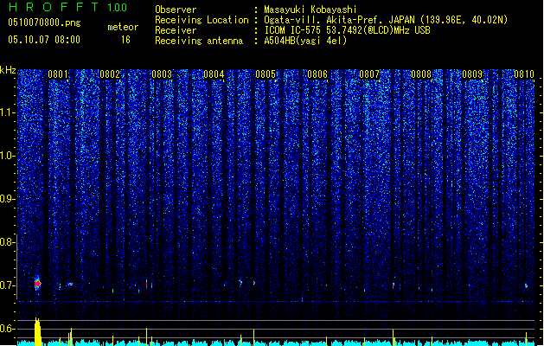Click the 0808 time marker

(x=421, y=74)
